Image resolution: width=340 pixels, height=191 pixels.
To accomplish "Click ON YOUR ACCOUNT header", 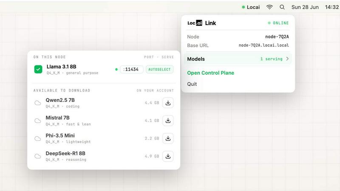I will (155, 90).
